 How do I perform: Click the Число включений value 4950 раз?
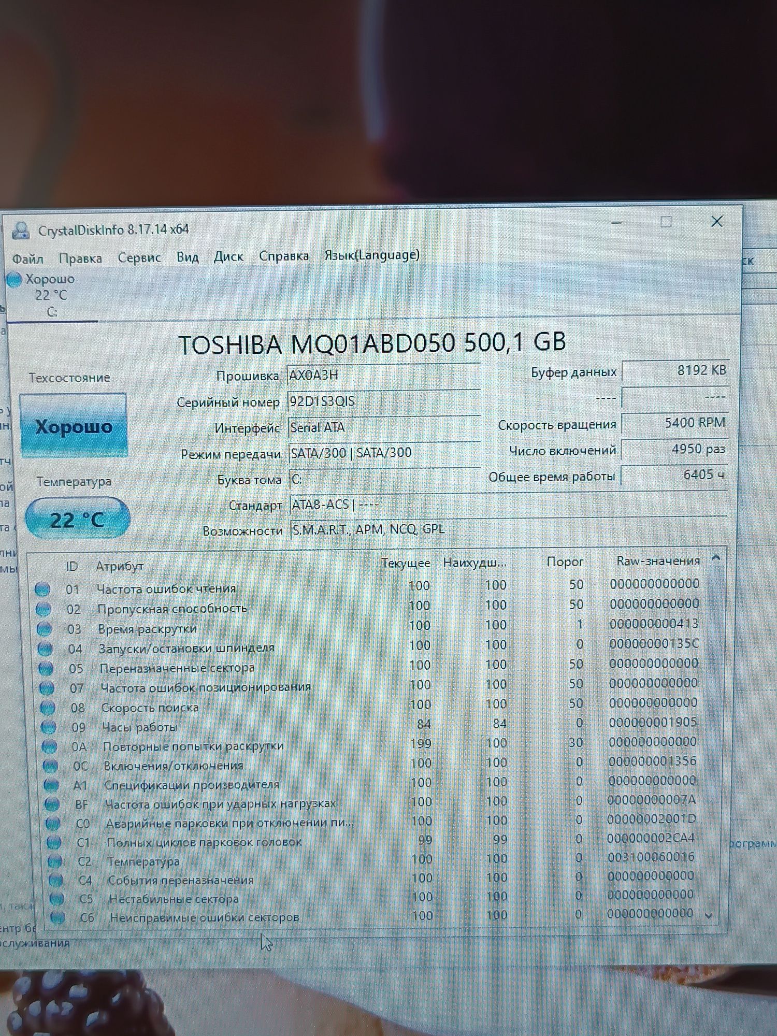(x=674, y=449)
